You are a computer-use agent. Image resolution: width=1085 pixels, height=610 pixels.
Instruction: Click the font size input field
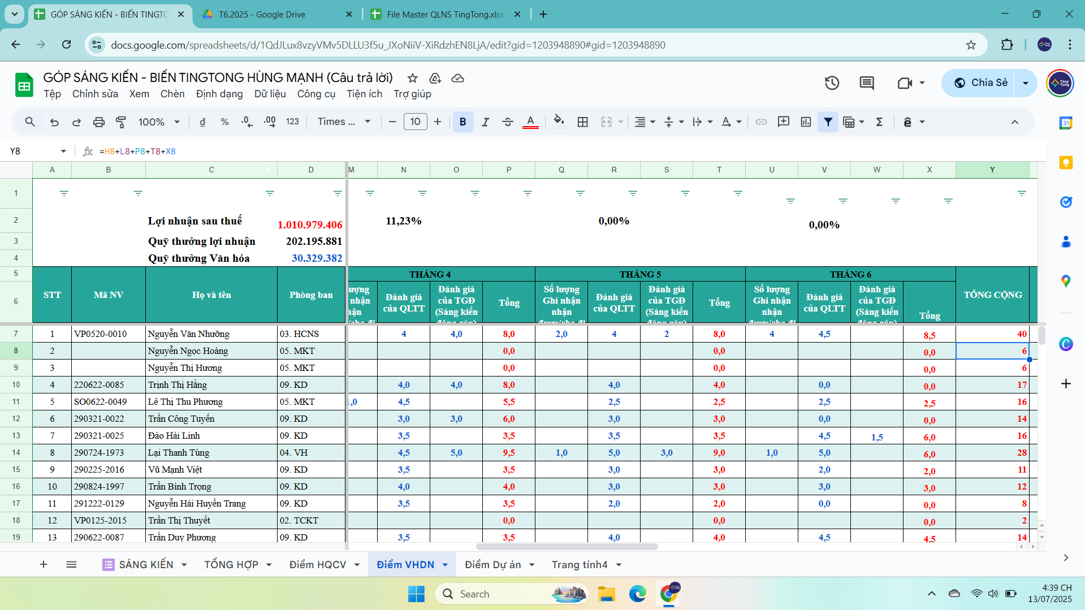click(x=415, y=122)
